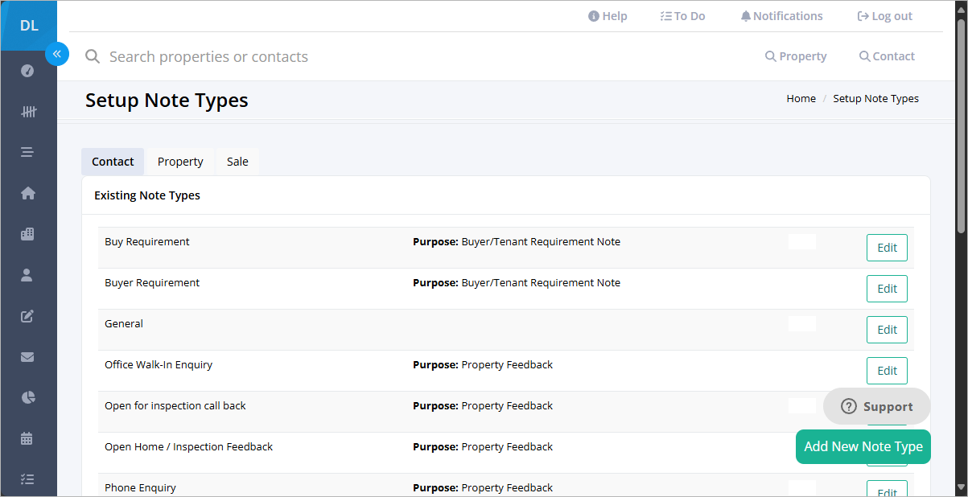Open the calendar icon in the sidebar
Image resolution: width=968 pixels, height=497 pixels.
point(27,438)
